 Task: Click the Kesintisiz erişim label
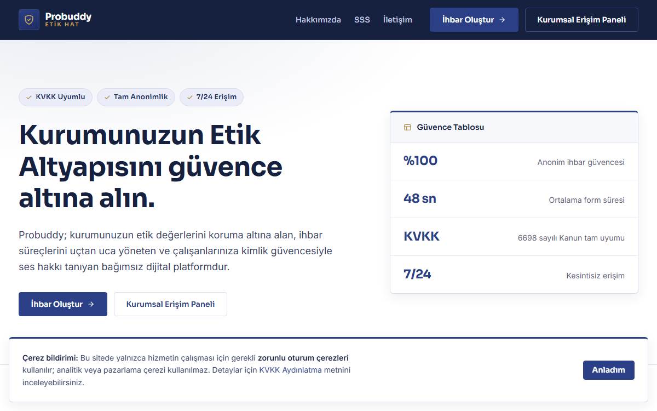[595, 276]
